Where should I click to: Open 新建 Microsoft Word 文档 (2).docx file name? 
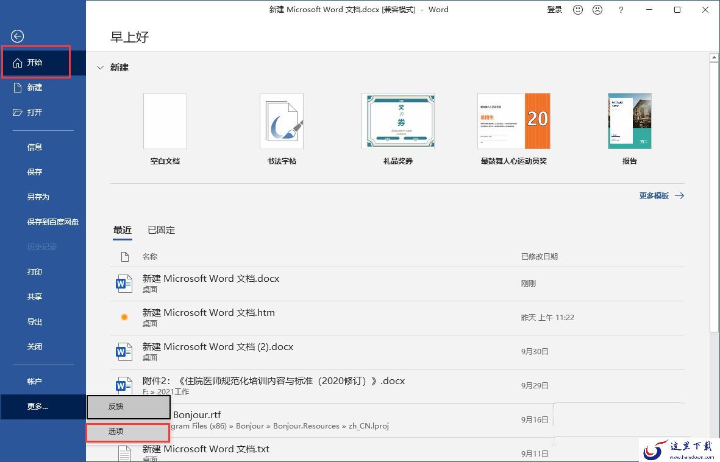click(x=218, y=347)
